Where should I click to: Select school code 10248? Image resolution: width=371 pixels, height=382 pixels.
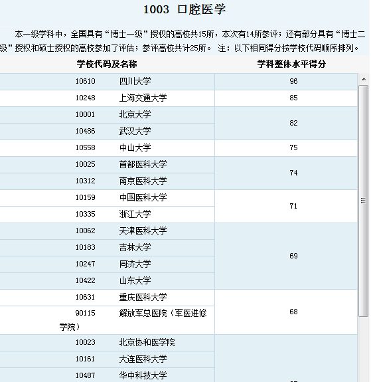click(x=85, y=98)
